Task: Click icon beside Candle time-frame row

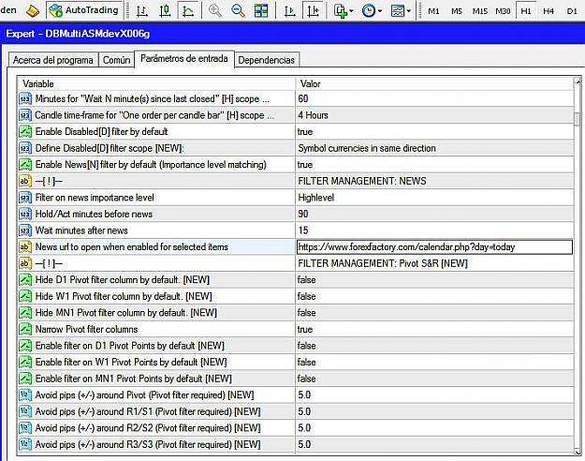Action: (25, 115)
